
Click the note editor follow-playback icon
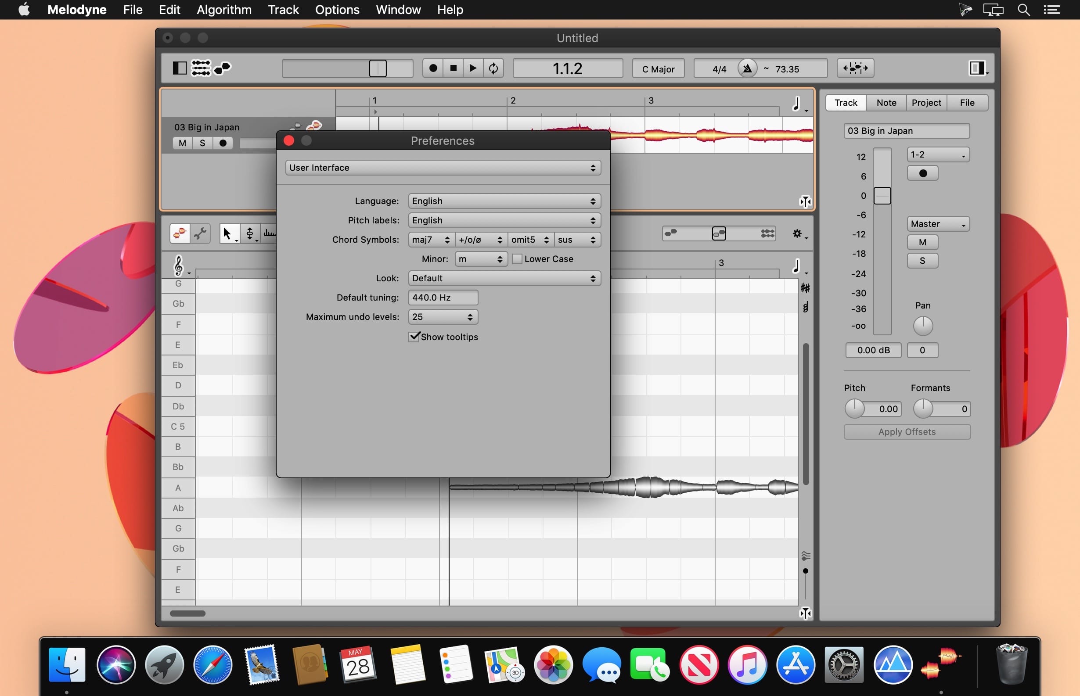pyautogui.click(x=805, y=613)
